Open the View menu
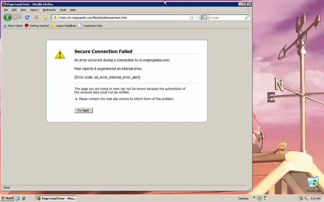The image size is (324, 202). coord(23,10)
